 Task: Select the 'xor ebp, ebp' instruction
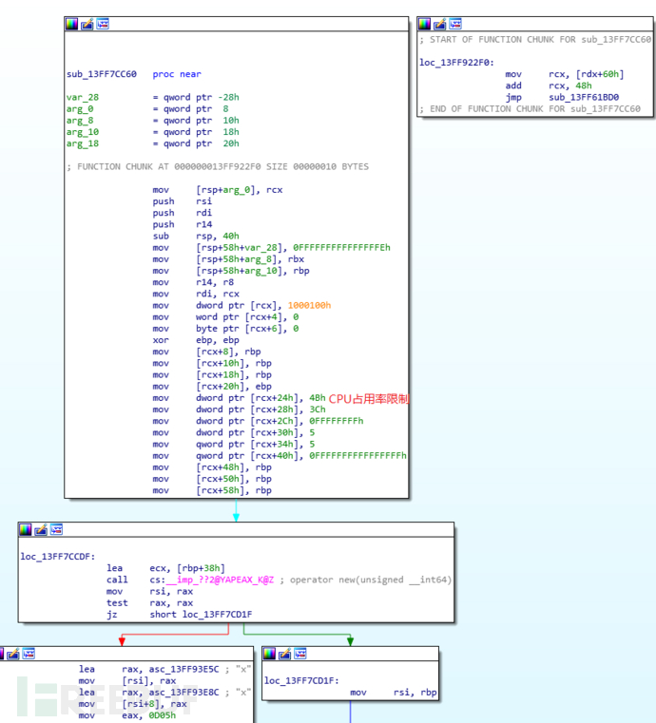point(196,340)
